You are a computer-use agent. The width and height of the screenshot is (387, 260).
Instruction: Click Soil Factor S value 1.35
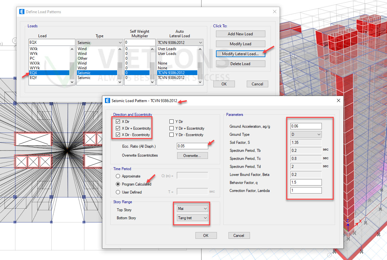coord(306,143)
